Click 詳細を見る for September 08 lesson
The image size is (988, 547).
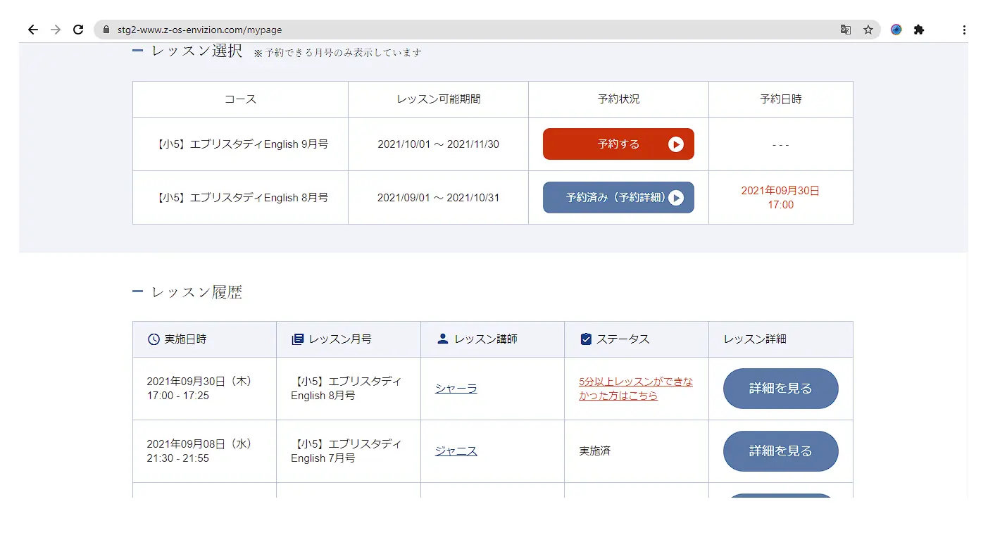coord(780,451)
